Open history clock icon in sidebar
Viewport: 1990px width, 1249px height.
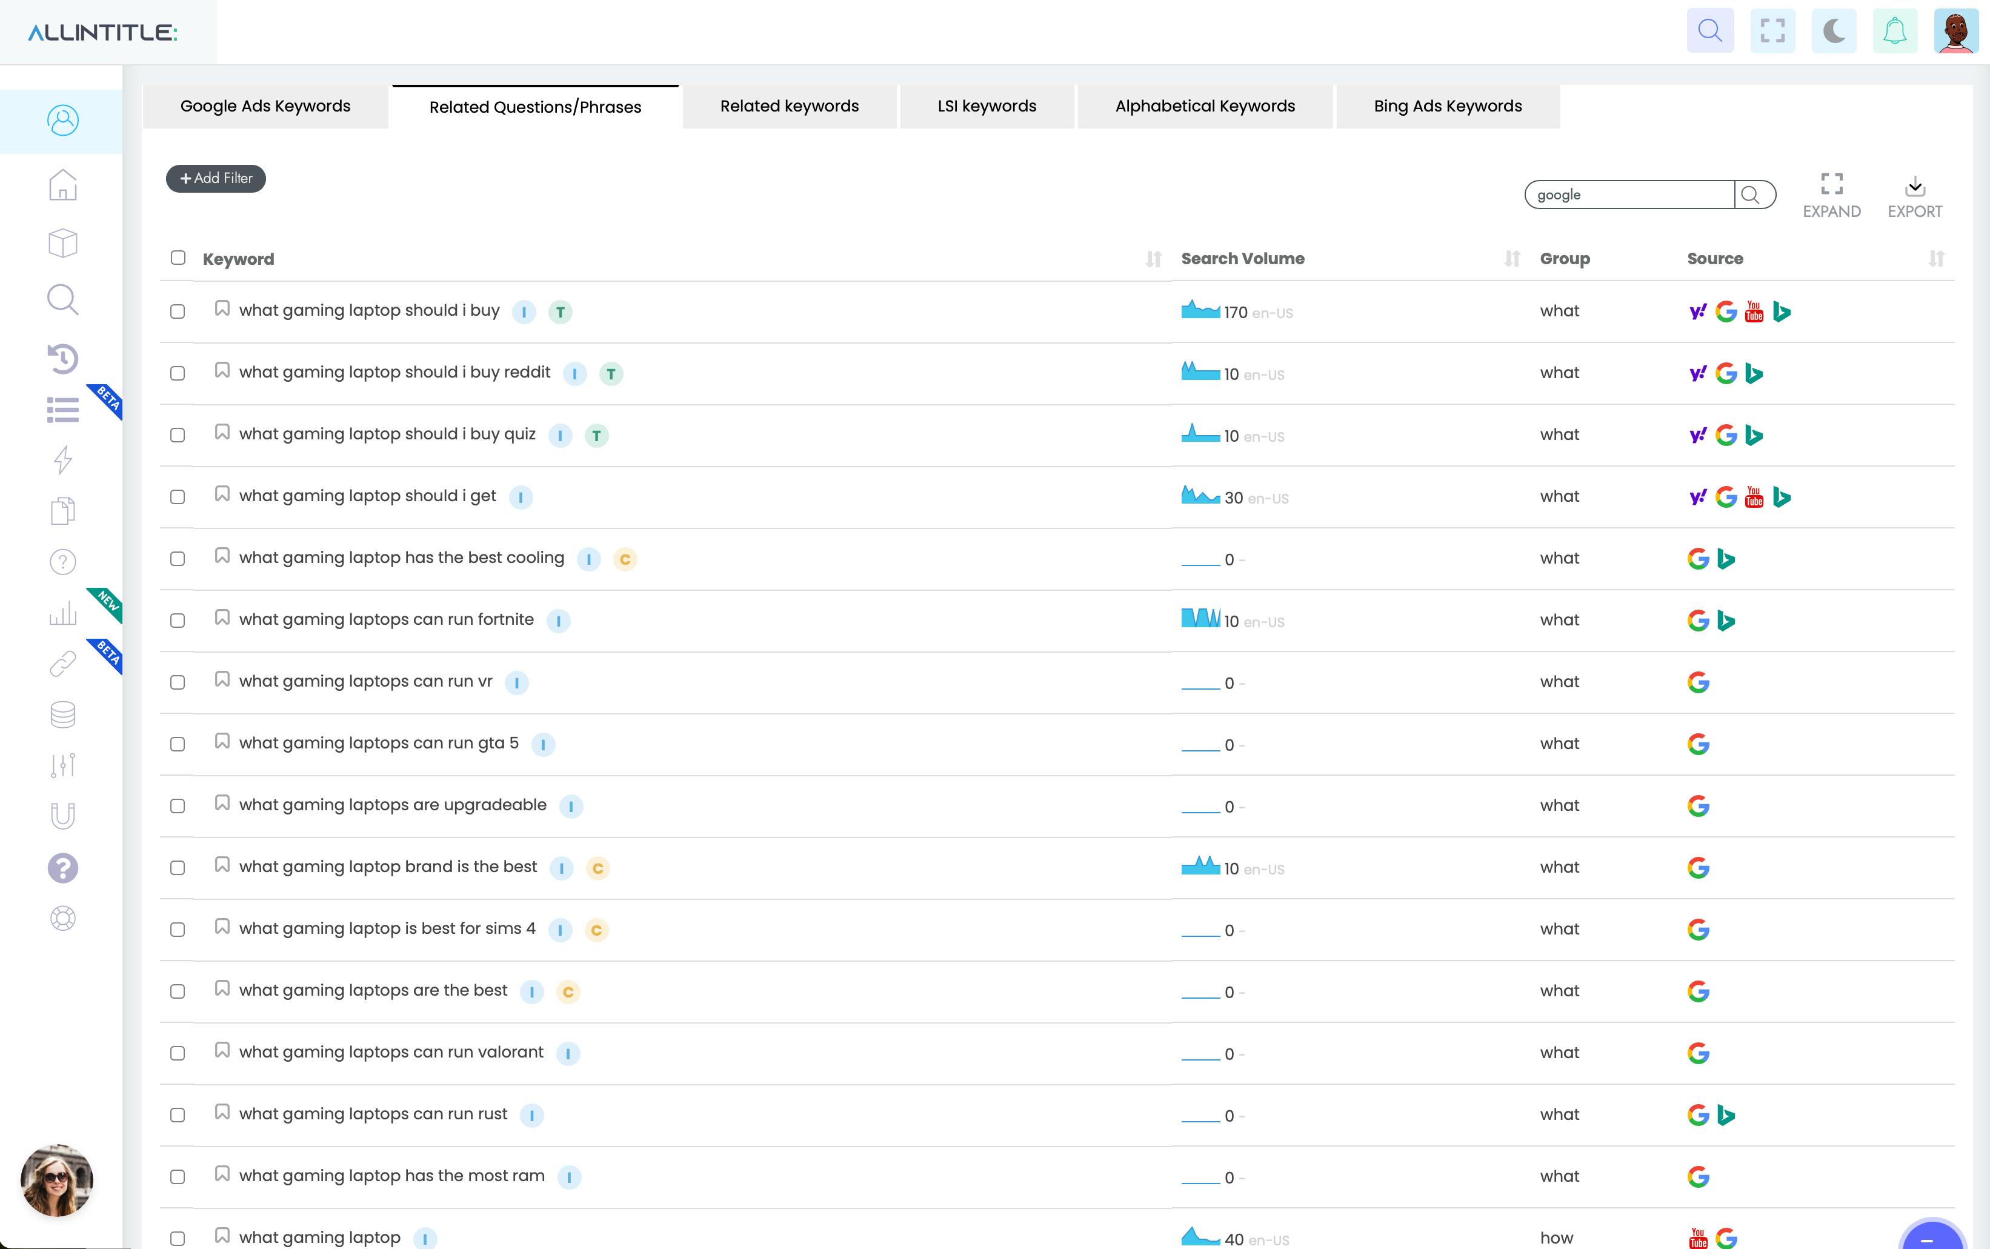point(63,359)
